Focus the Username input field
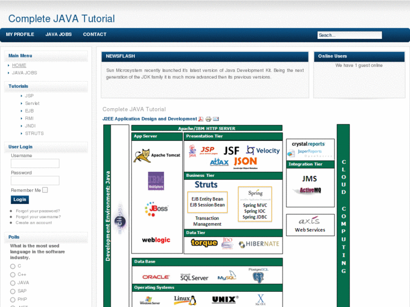 [35, 163]
